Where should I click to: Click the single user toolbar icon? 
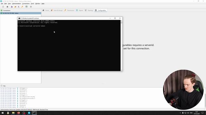point(19,7)
